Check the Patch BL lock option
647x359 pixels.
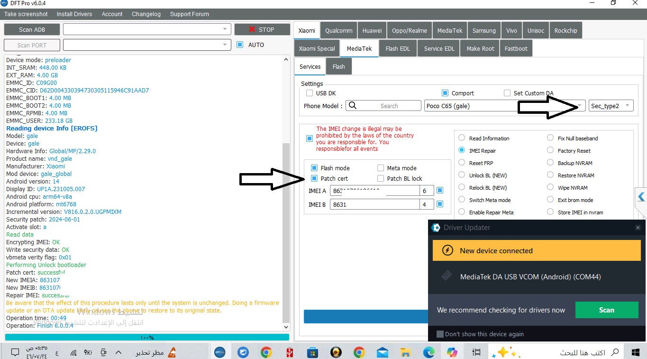click(x=381, y=179)
